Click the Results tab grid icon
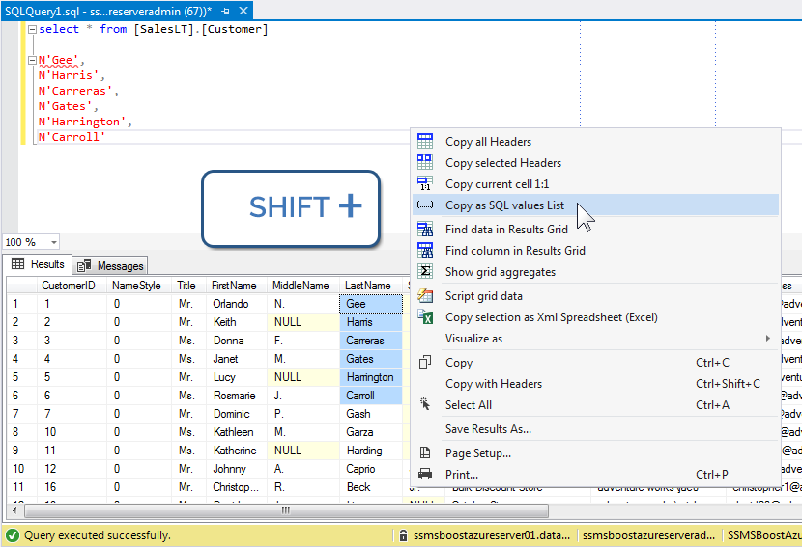 click(x=18, y=263)
